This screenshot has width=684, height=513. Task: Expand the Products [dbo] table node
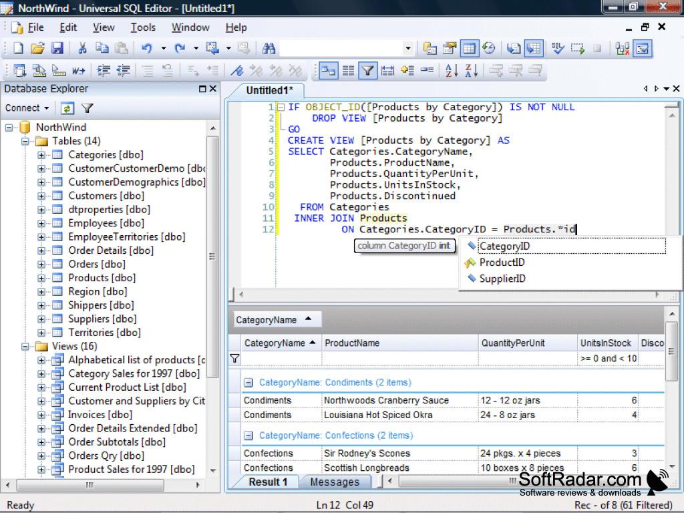[x=41, y=279]
